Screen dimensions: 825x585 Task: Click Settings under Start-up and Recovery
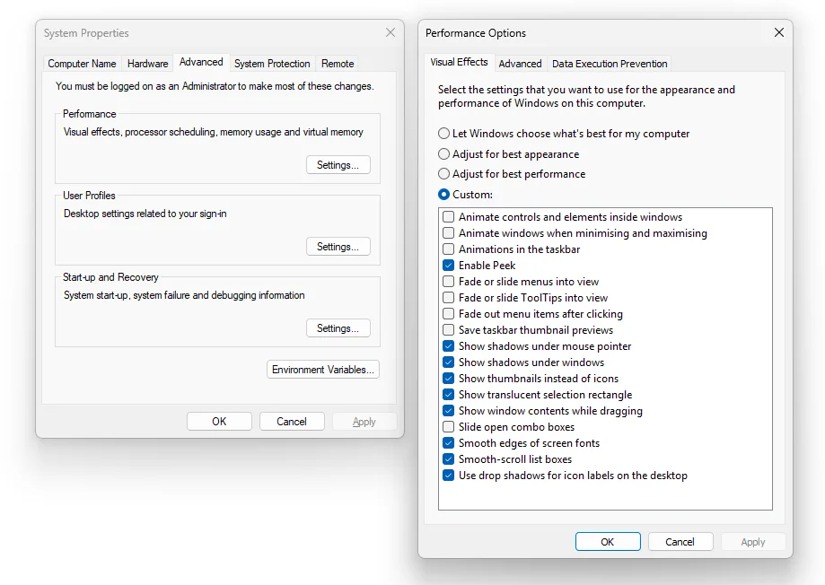click(x=338, y=327)
